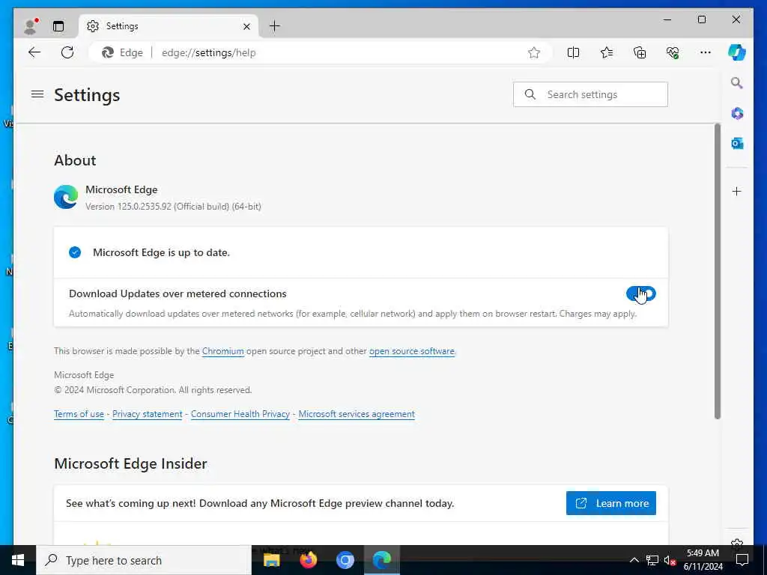This screenshot has width=767, height=575.
Task: Open Consumer Health Privacy link
Action: tap(240, 414)
